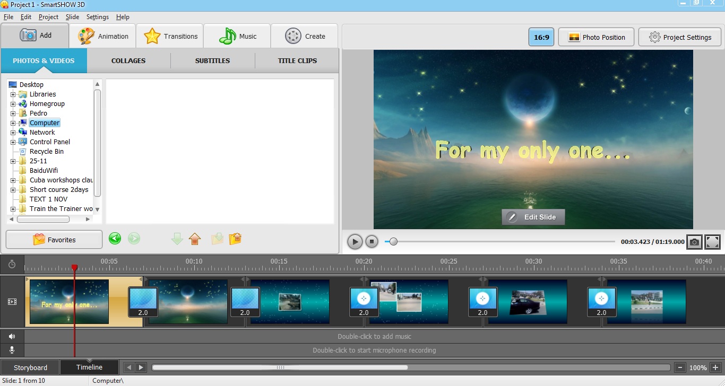Viewport: 725px width, 386px height.
Task: Open the Transitions panel
Action: (x=170, y=36)
